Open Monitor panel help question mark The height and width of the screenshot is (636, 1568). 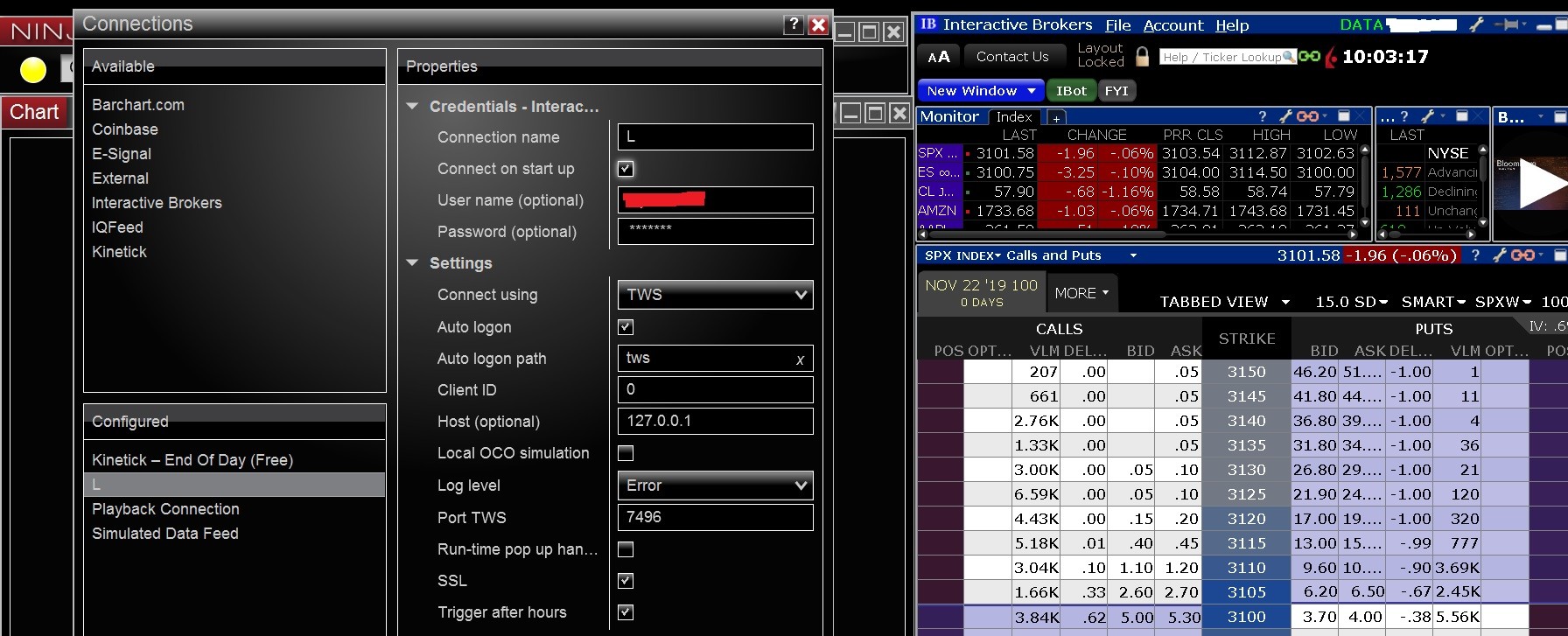tap(1262, 116)
